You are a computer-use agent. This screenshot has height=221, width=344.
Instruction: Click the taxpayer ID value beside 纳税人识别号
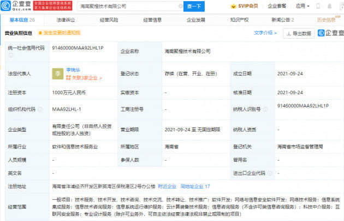point(303,106)
